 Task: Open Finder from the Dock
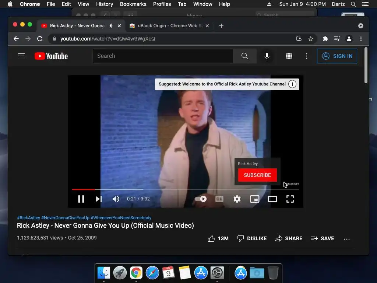103,273
